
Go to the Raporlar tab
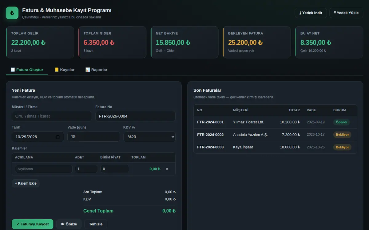tap(96, 70)
